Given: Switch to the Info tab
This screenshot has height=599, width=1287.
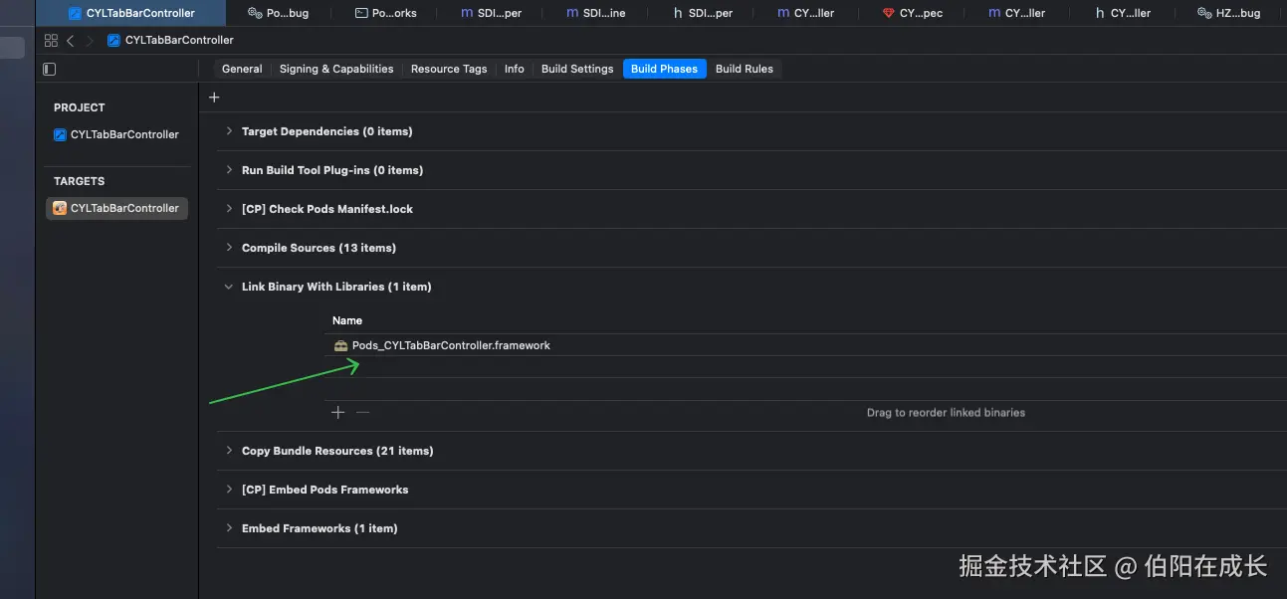Looking at the screenshot, I should [x=515, y=69].
